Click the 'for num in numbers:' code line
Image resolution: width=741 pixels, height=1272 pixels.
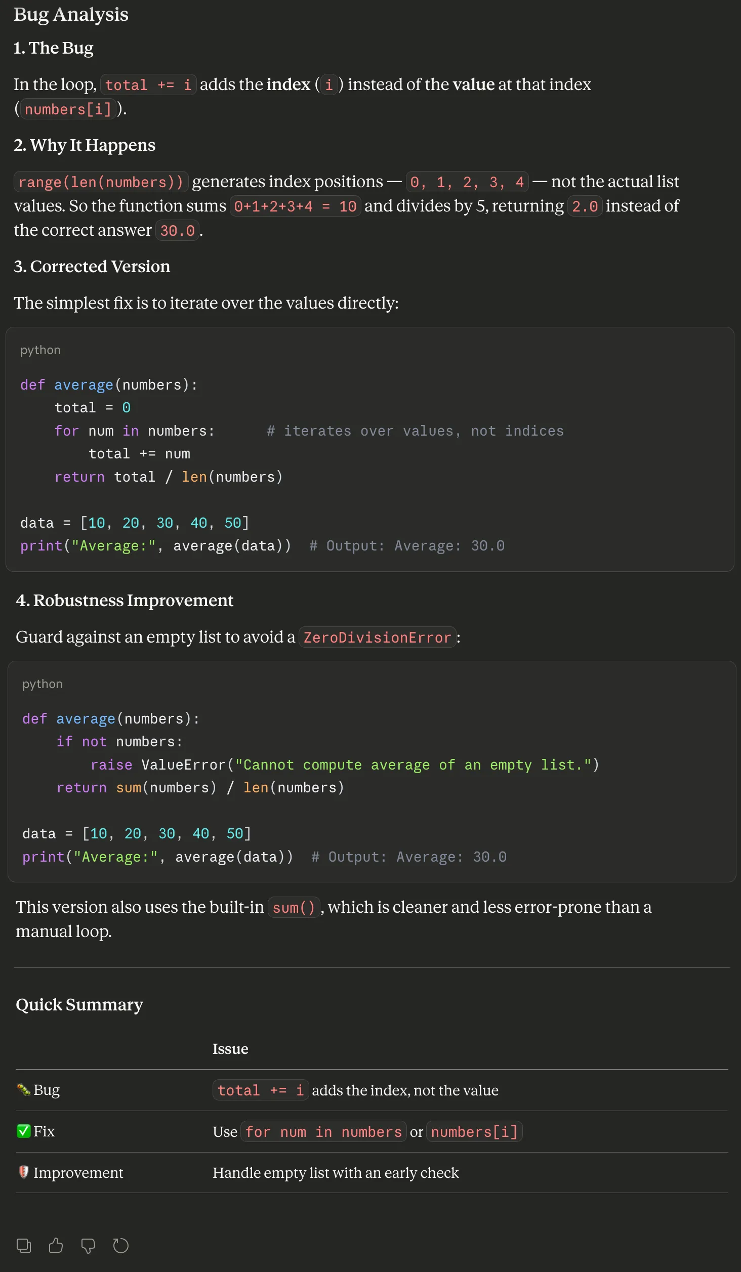pos(134,431)
